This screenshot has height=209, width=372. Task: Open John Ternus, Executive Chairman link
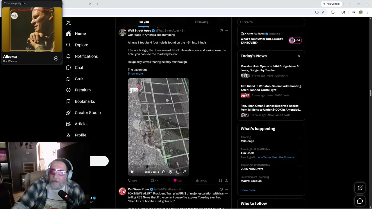click(276, 157)
